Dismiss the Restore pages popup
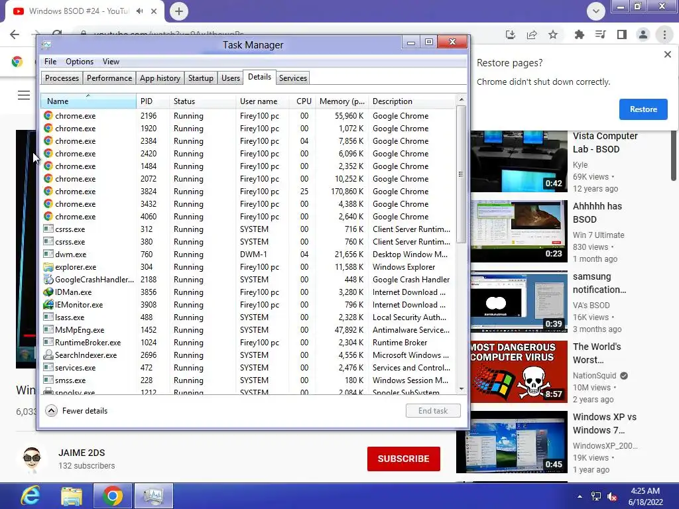679x509 pixels. [667, 54]
